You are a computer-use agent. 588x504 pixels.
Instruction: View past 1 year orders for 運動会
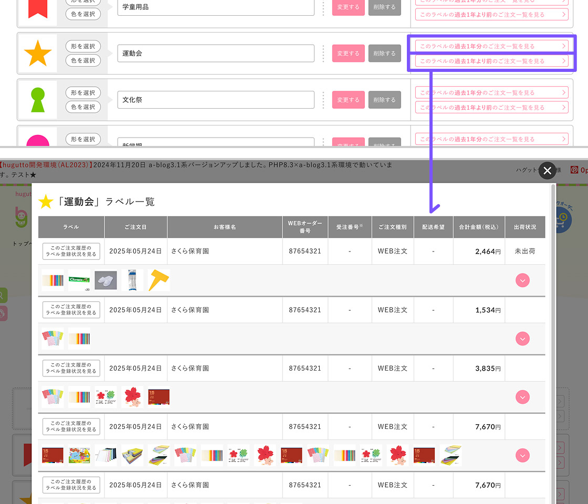(x=491, y=46)
